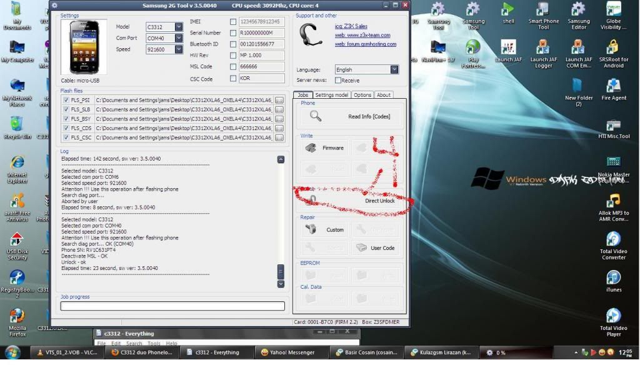Open Recycle Bin on desktop
This screenshot has width=640, height=370.
[17, 128]
